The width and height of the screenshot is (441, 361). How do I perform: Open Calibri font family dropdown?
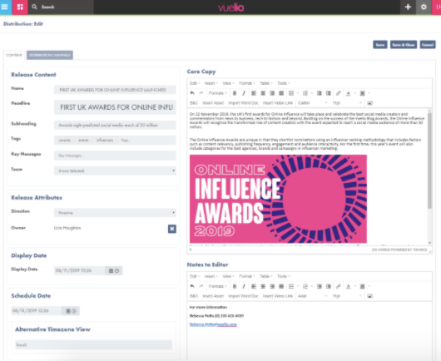tap(313, 103)
